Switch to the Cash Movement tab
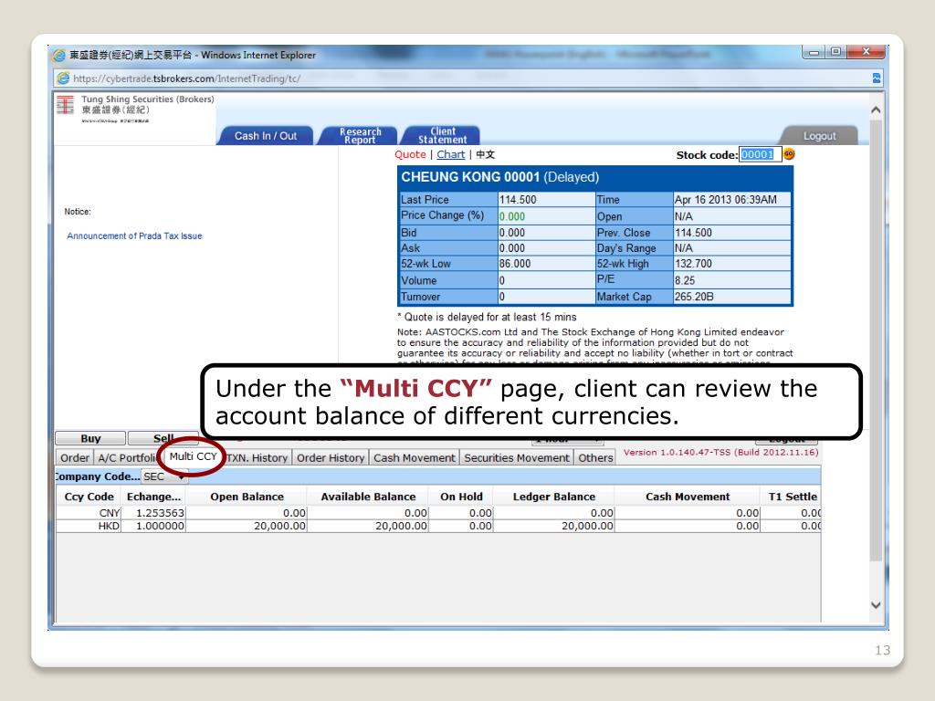The height and width of the screenshot is (701, 935). [415, 458]
